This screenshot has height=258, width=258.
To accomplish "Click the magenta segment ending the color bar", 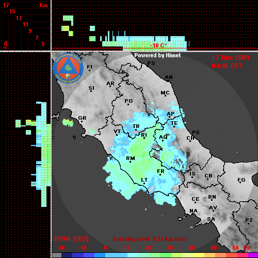I will (253, 255).
